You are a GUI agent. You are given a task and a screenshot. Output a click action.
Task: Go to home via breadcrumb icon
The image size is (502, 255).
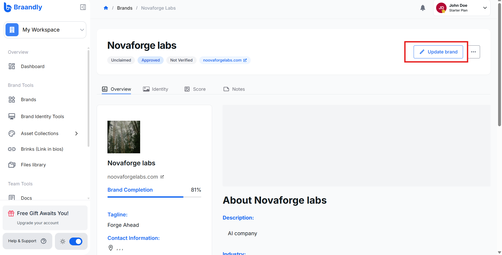tap(106, 8)
